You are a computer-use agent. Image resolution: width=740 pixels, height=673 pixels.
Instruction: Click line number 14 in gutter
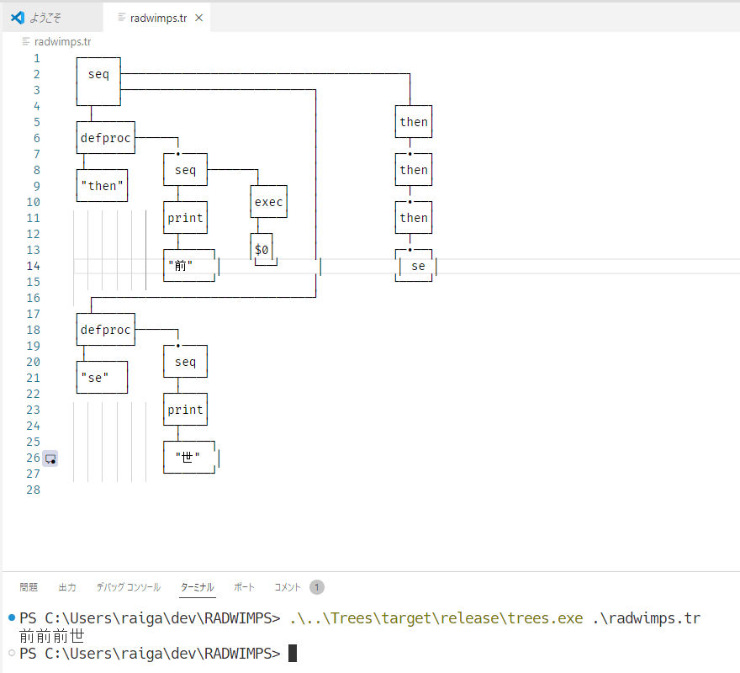(x=33, y=266)
